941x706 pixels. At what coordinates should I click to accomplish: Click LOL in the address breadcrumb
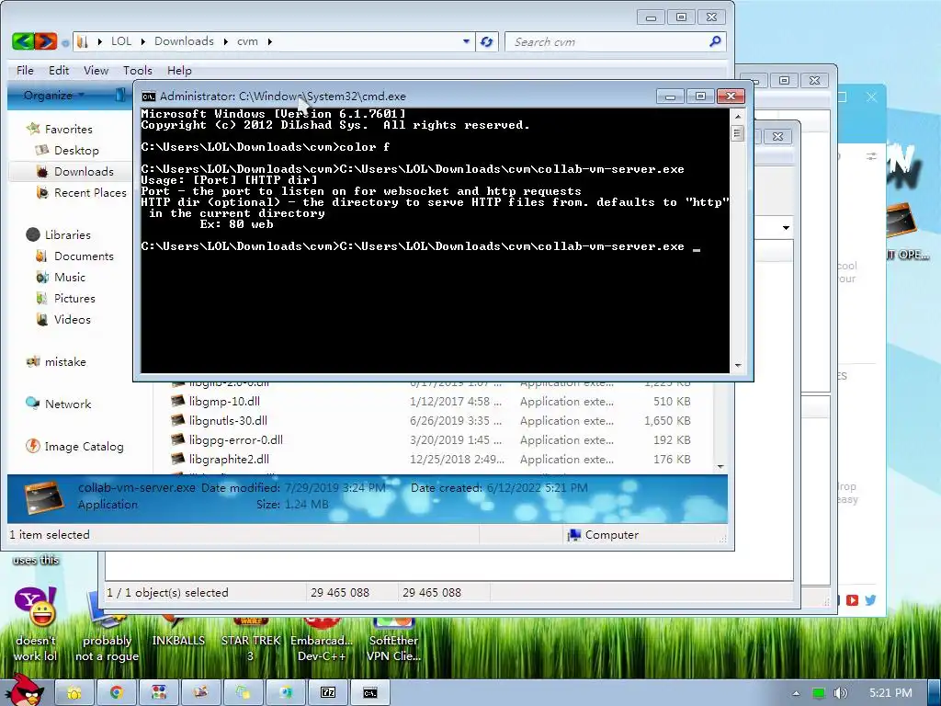point(120,41)
